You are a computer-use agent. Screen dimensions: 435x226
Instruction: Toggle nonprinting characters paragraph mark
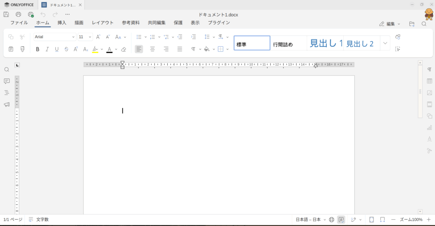[x=193, y=49]
